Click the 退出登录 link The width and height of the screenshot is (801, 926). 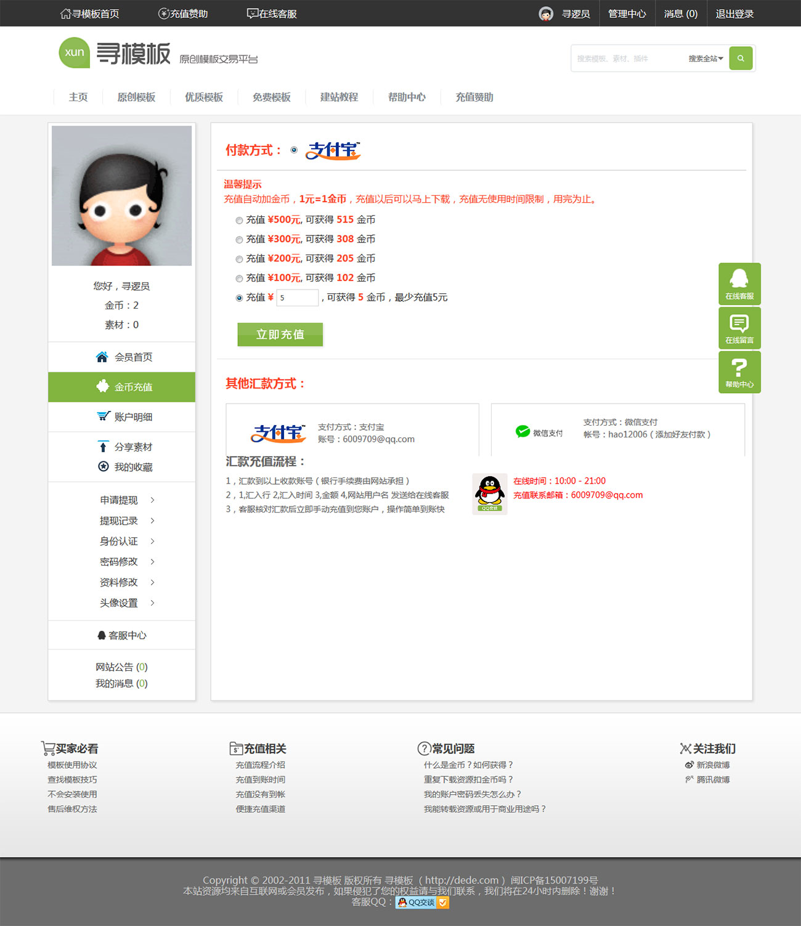pyautogui.click(x=734, y=14)
